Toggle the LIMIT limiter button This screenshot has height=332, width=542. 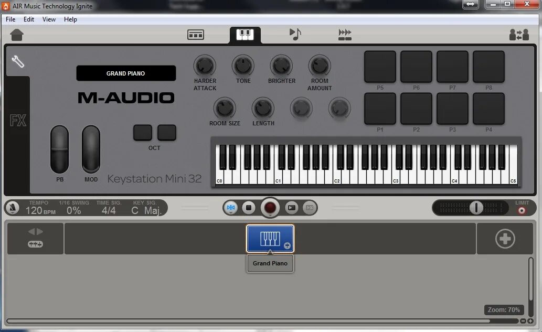522,210
